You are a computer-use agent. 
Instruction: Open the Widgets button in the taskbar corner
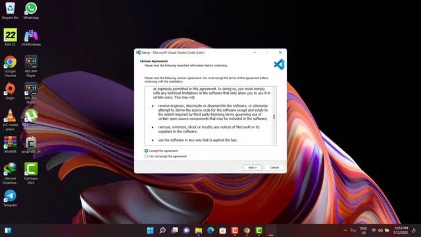(8, 230)
